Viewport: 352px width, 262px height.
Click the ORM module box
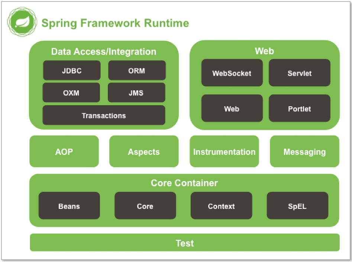point(137,70)
